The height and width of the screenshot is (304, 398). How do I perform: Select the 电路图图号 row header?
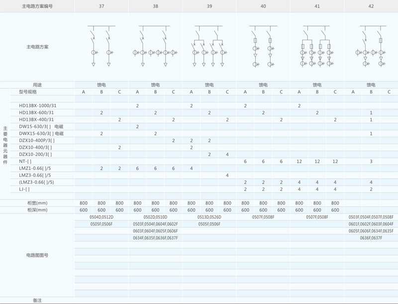pyautogui.click(x=37, y=255)
